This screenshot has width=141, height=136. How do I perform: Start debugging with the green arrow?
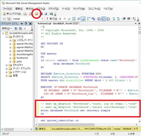pyautogui.click(x=60, y=19)
